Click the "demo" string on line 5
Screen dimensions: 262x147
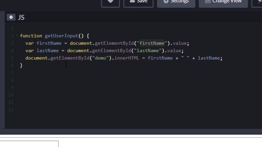coord(100,58)
